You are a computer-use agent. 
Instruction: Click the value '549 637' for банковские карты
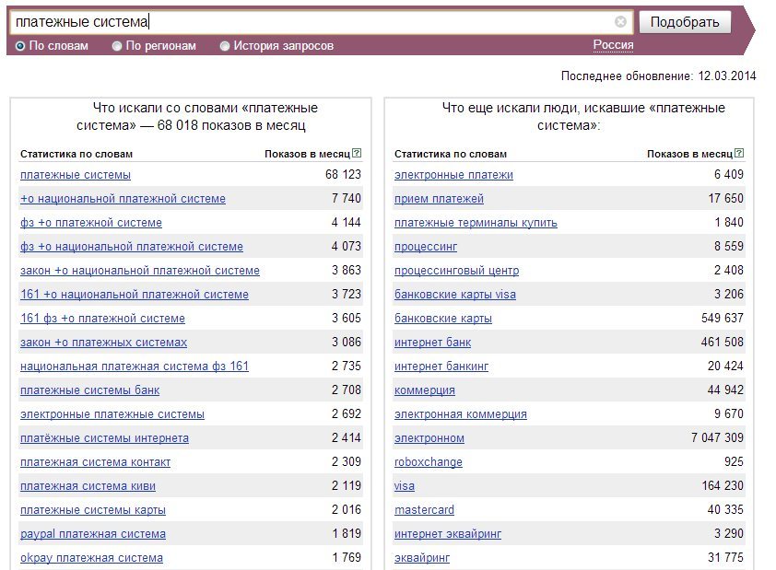pos(722,319)
